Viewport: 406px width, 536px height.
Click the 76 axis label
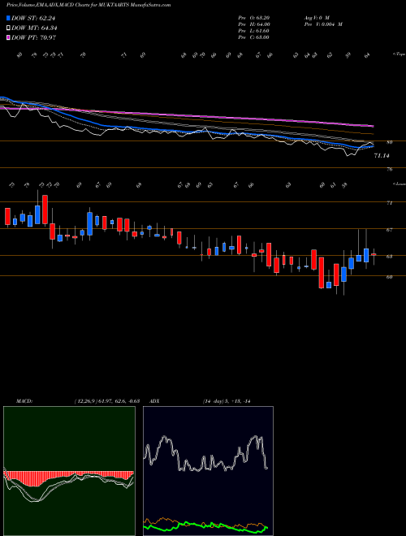[389, 169]
